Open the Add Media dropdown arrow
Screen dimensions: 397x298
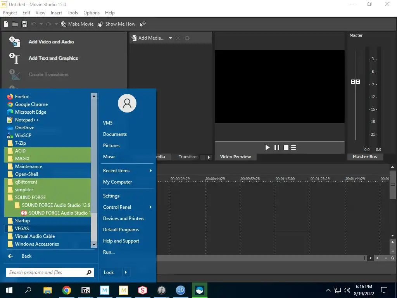171,38
